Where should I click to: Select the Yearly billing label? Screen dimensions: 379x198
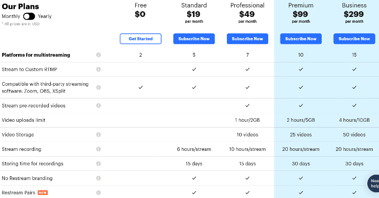pyautogui.click(x=45, y=16)
